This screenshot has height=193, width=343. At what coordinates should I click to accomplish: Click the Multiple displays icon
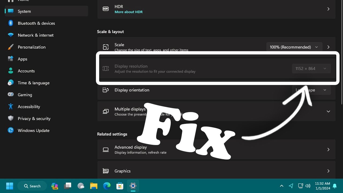(x=106, y=111)
